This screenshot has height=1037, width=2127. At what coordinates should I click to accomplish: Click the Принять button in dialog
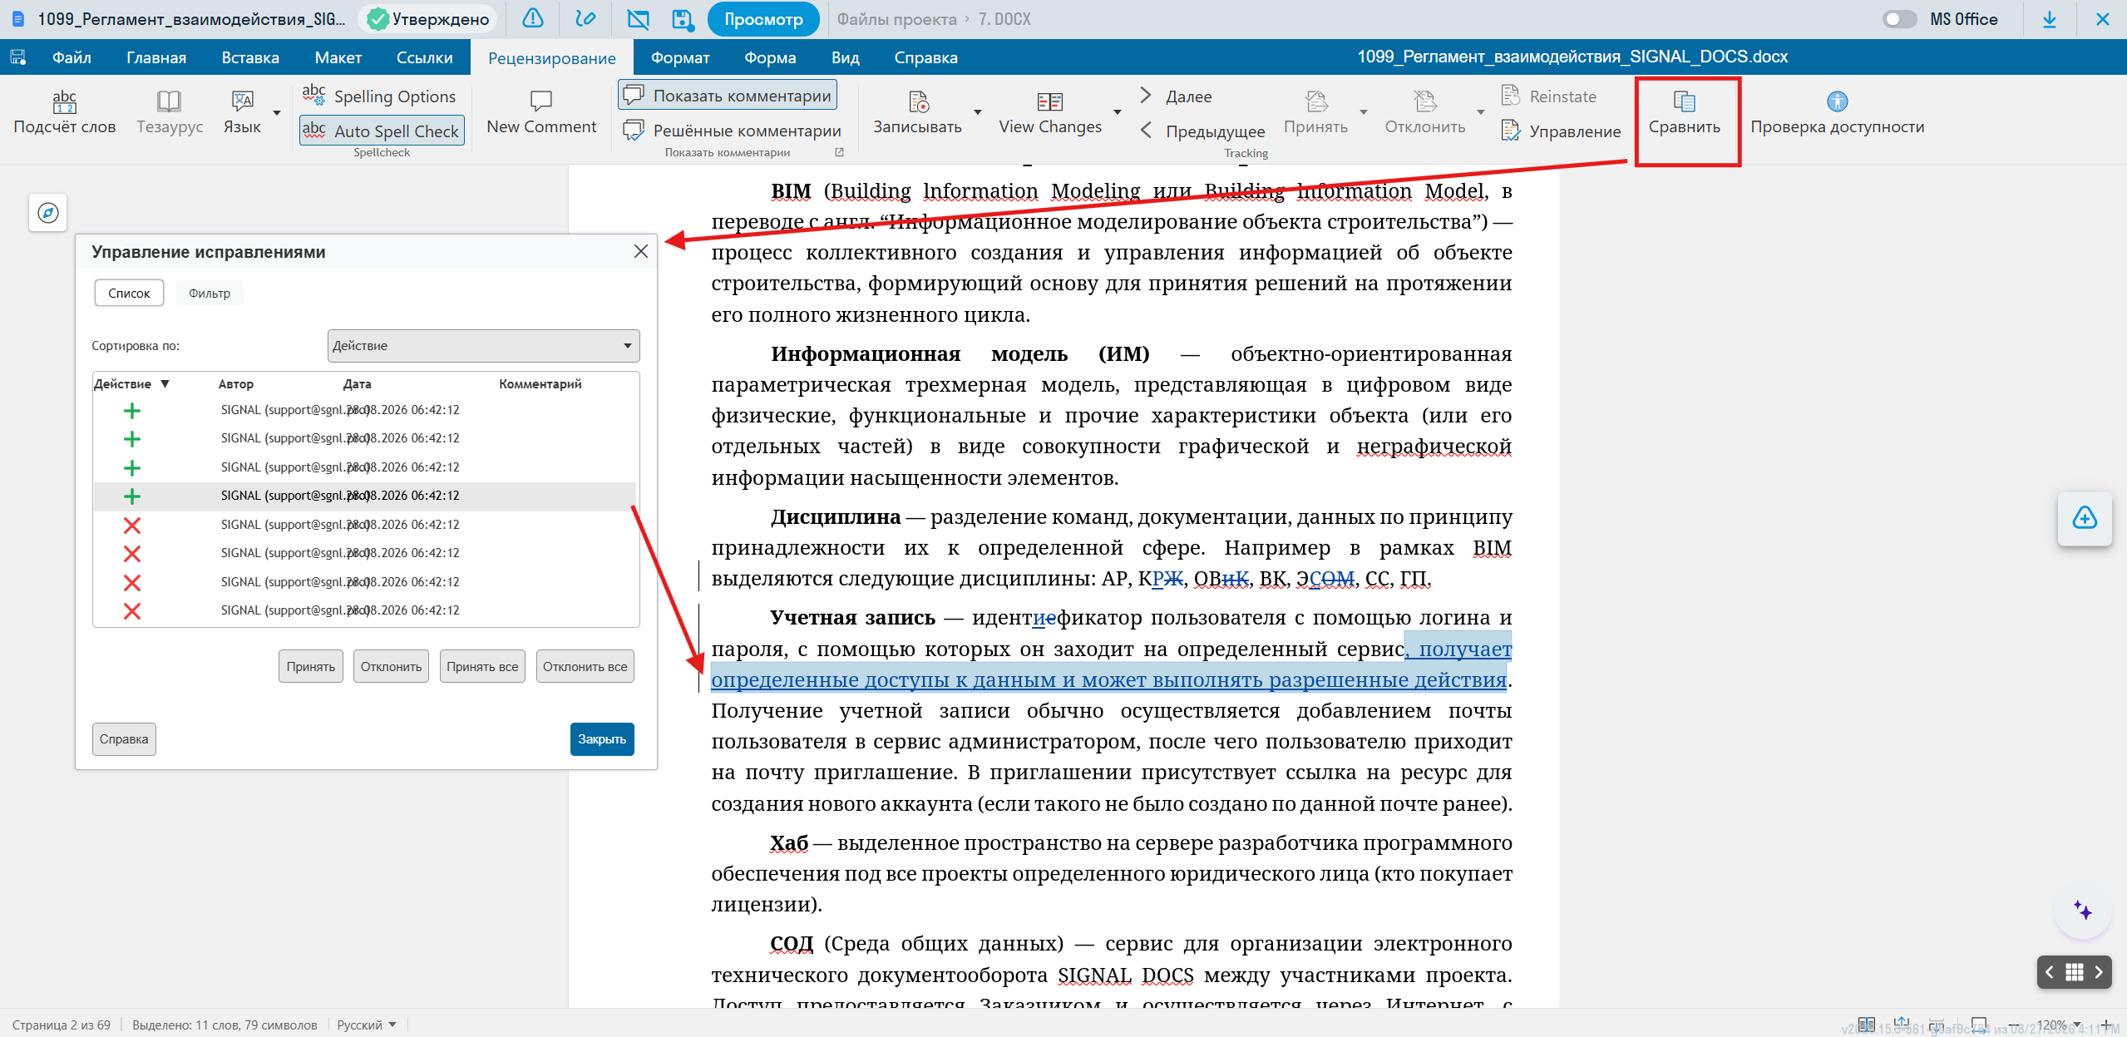311,666
